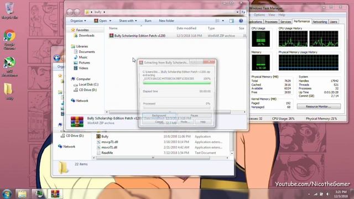This screenshot has height=199, width=354.
Task: Sort by the Name column header
Action: tap(113, 28)
